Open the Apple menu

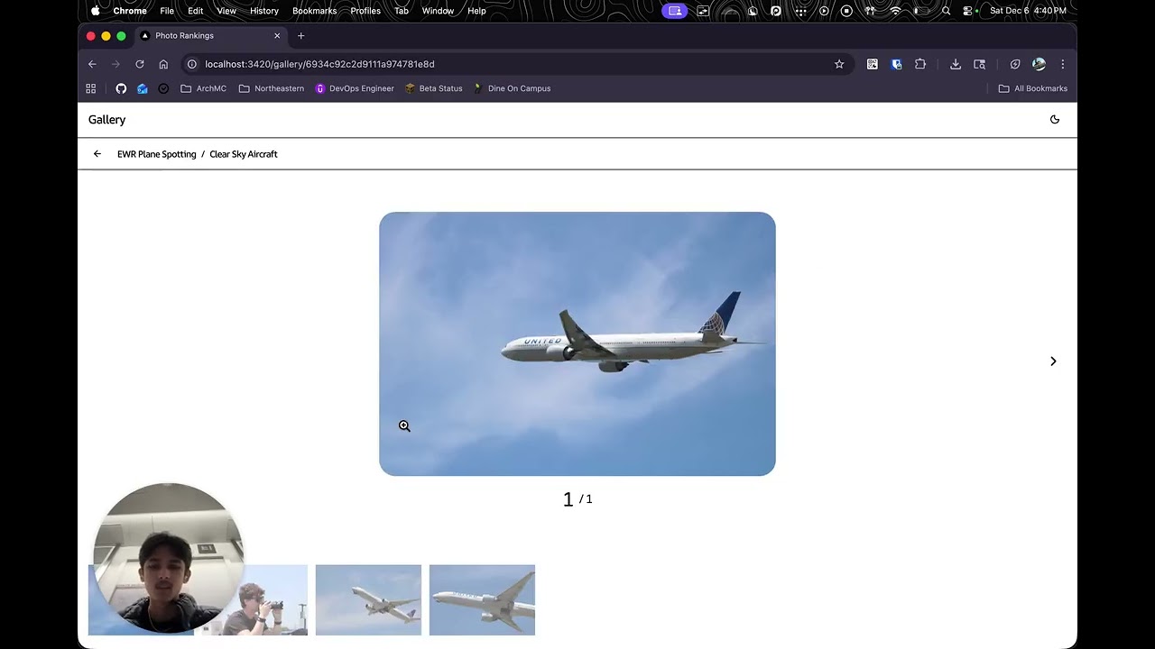pos(96,11)
